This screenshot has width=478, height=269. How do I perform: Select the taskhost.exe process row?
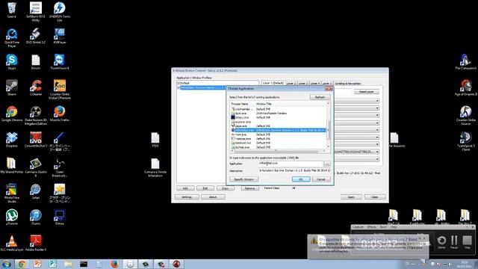click(x=278, y=143)
